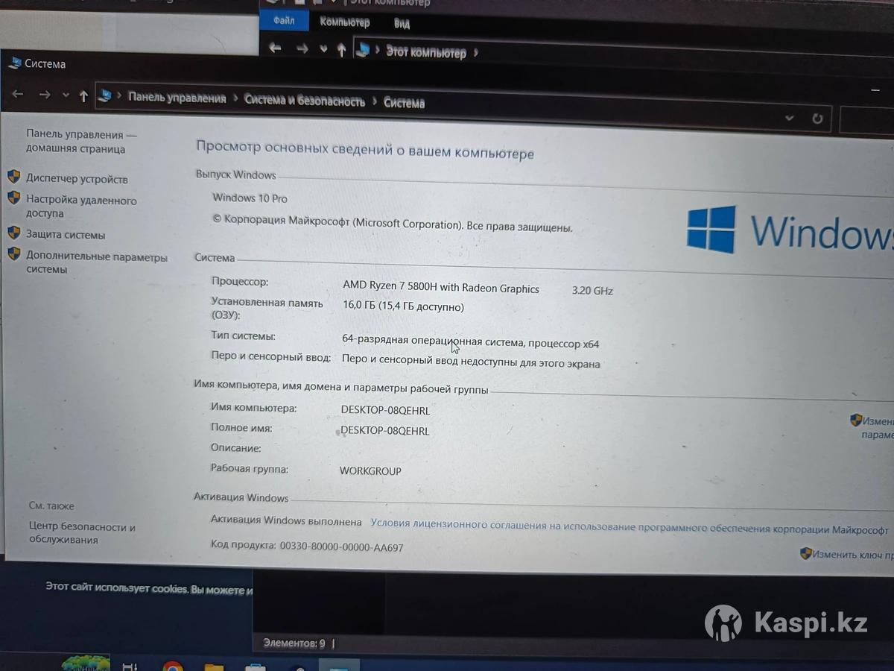The image size is (894, 671).
Task: Click shield icon next to Изменить ключ
Action: click(x=806, y=553)
